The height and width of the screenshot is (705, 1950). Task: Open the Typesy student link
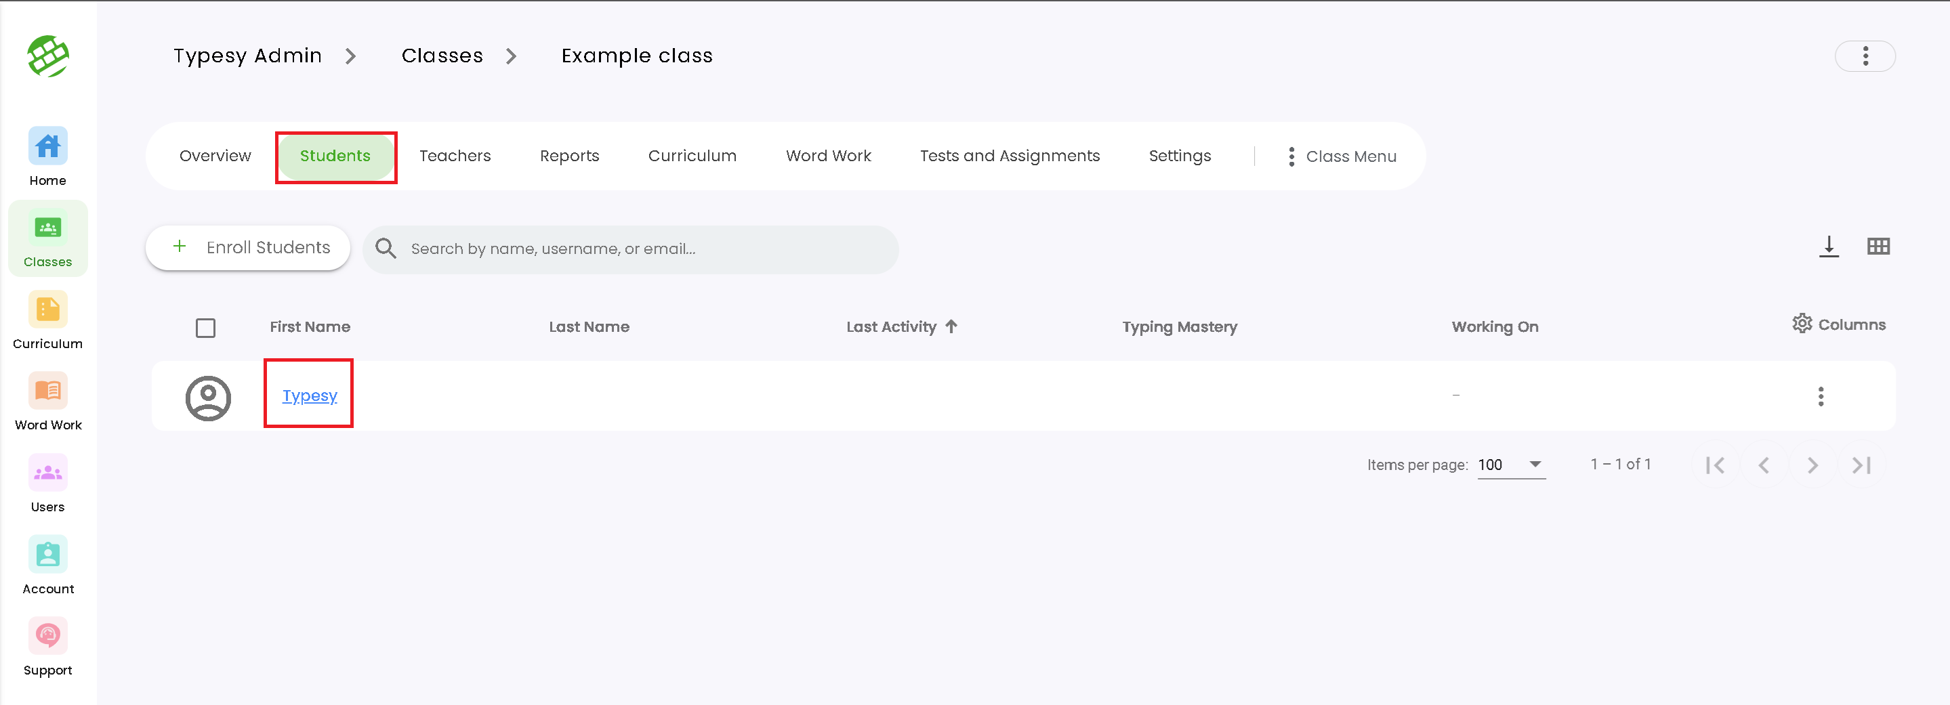(310, 396)
